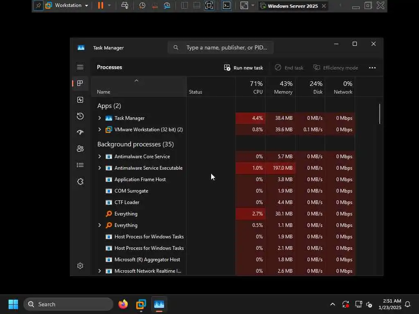Open the Task Manager navigation hamburger menu
This screenshot has height=314, width=419.
click(80, 67)
